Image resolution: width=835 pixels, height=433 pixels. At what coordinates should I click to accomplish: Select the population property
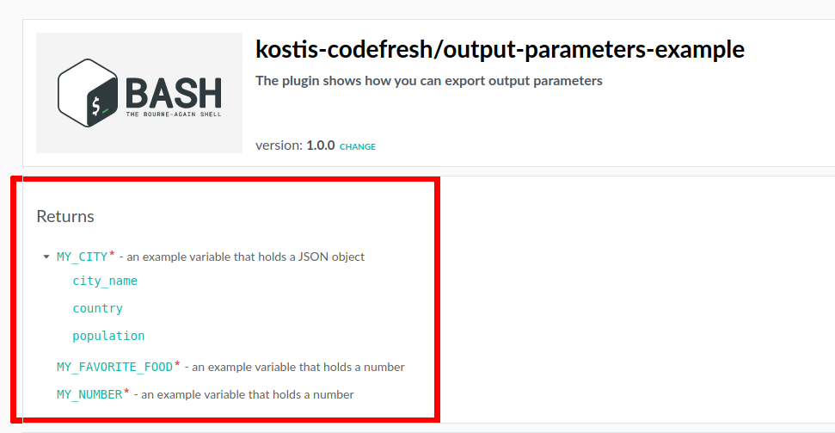click(108, 336)
